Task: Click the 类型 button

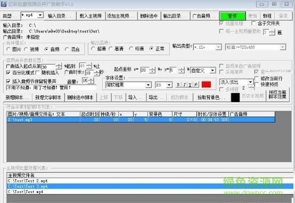Action: coord(10,16)
